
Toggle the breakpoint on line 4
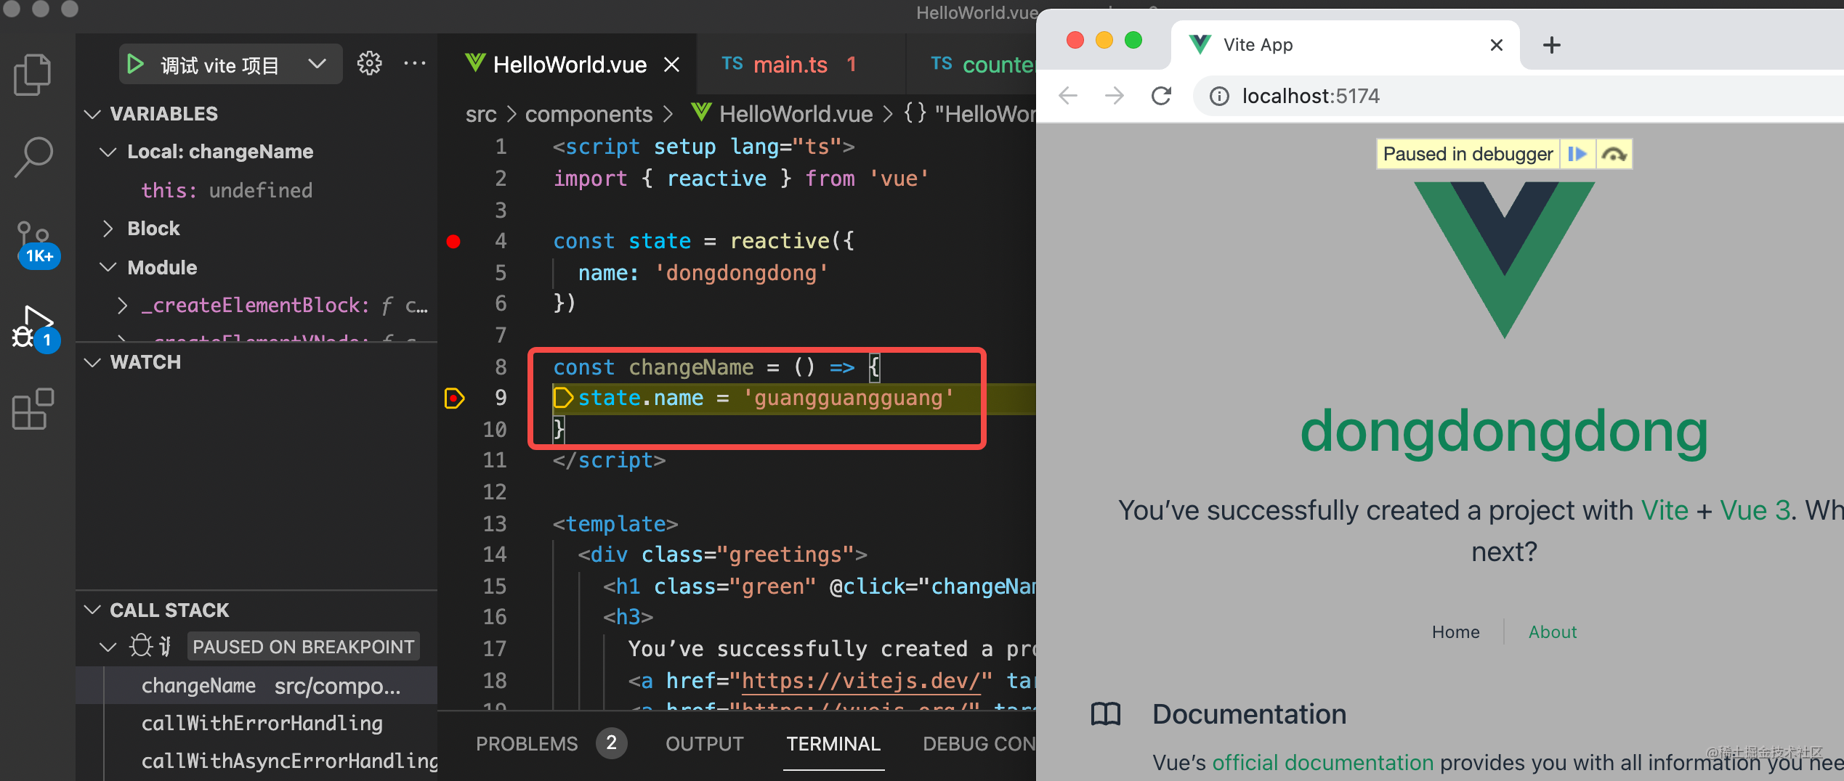(453, 241)
